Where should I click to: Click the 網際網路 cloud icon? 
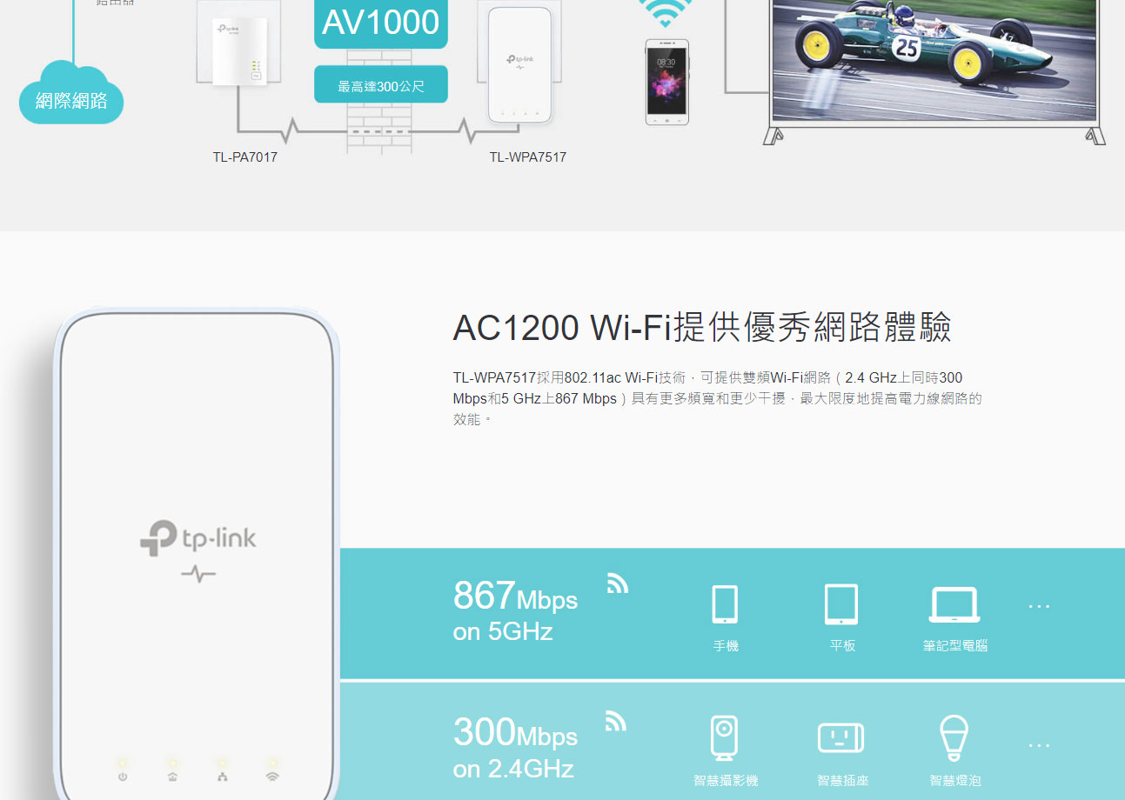71,94
